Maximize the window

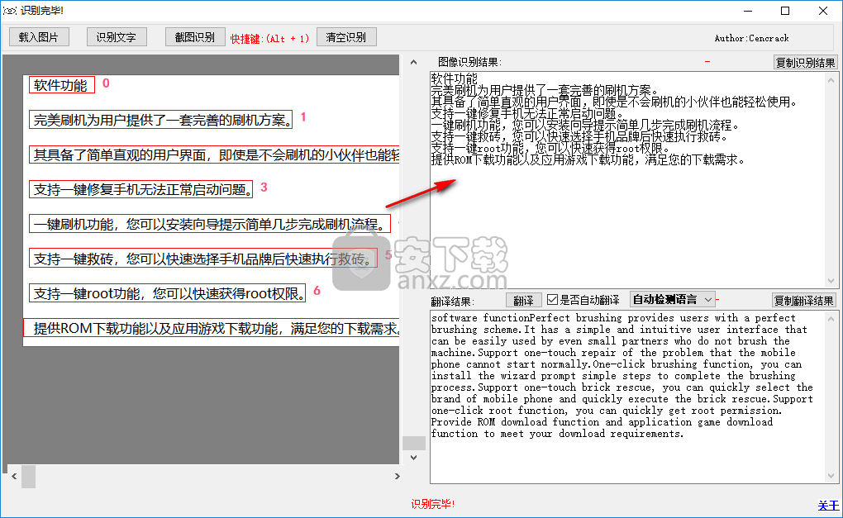point(785,11)
